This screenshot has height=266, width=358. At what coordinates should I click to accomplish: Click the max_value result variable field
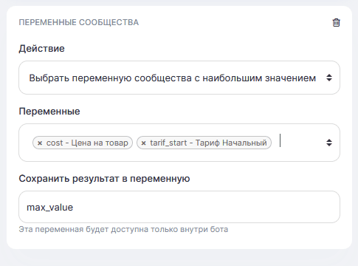pos(179,207)
